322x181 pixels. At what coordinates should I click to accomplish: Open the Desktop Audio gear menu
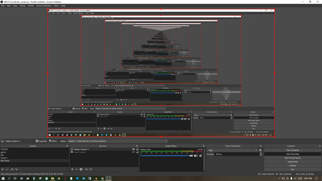pos(201,156)
